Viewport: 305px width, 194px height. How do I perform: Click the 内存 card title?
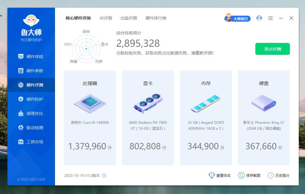point(206,84)
